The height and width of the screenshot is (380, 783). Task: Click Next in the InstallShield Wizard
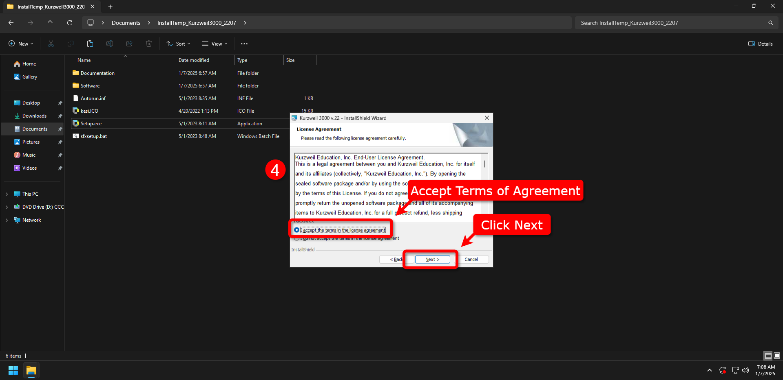(x=432, y=259)
